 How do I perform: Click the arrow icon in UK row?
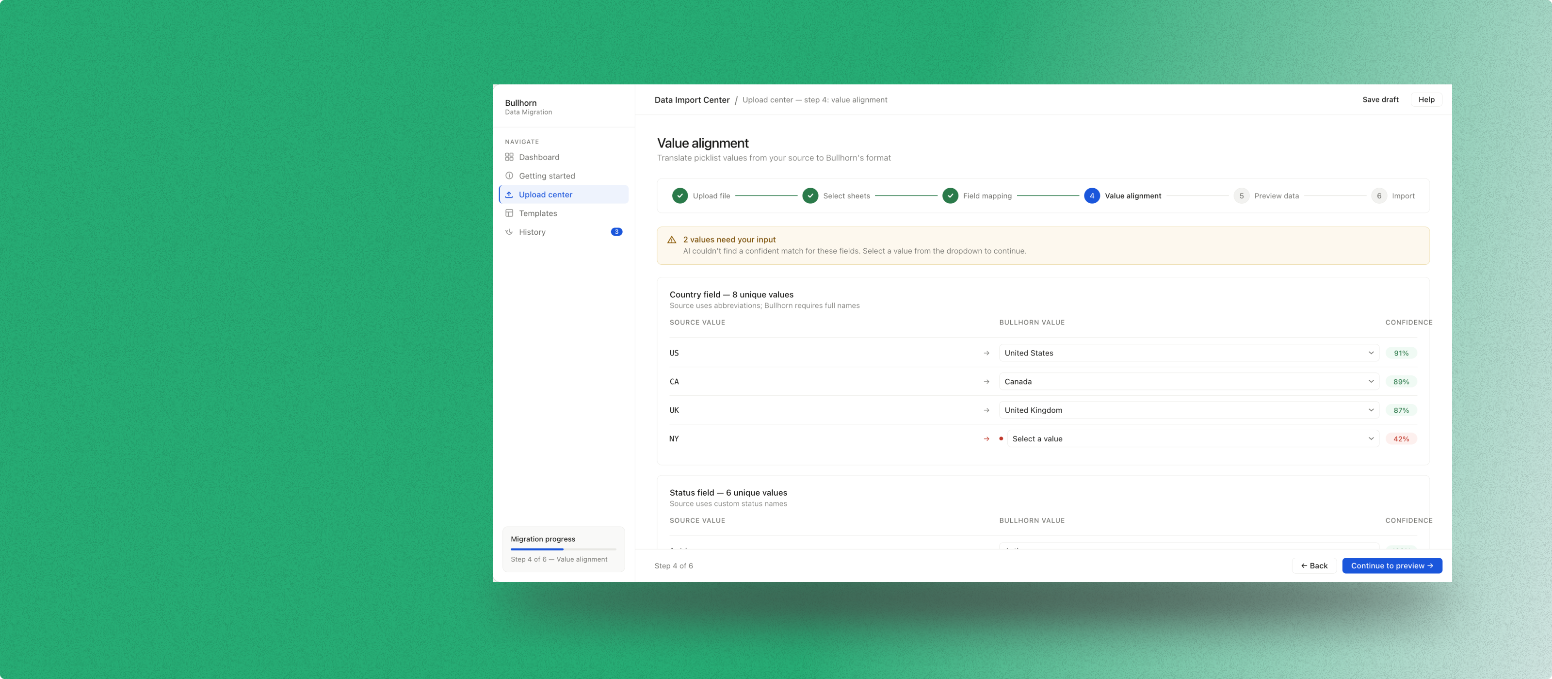[x=986, y=410]
